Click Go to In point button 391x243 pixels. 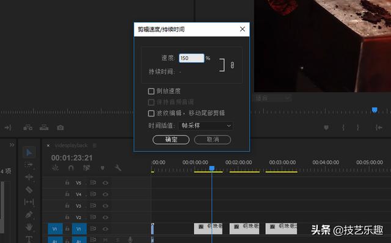(x=379, y=128)
